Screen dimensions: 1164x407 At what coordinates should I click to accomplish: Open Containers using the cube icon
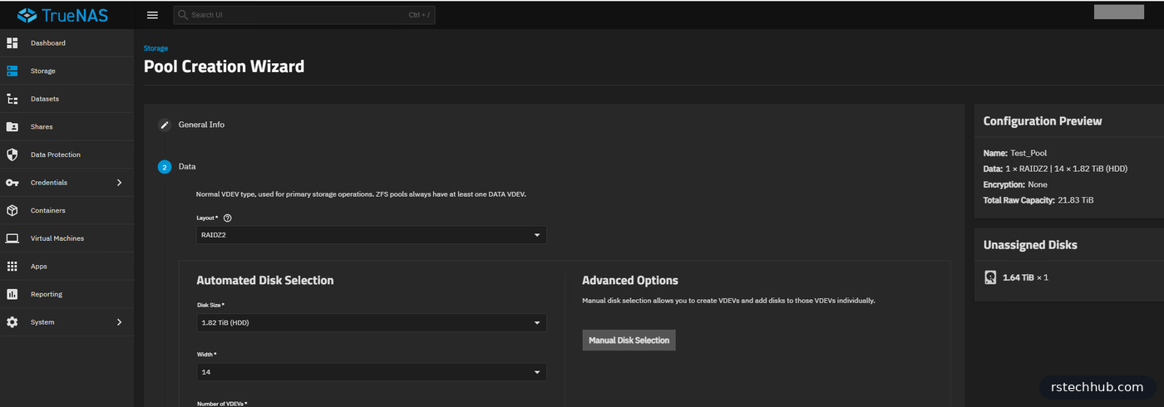[x=12, y=210]
